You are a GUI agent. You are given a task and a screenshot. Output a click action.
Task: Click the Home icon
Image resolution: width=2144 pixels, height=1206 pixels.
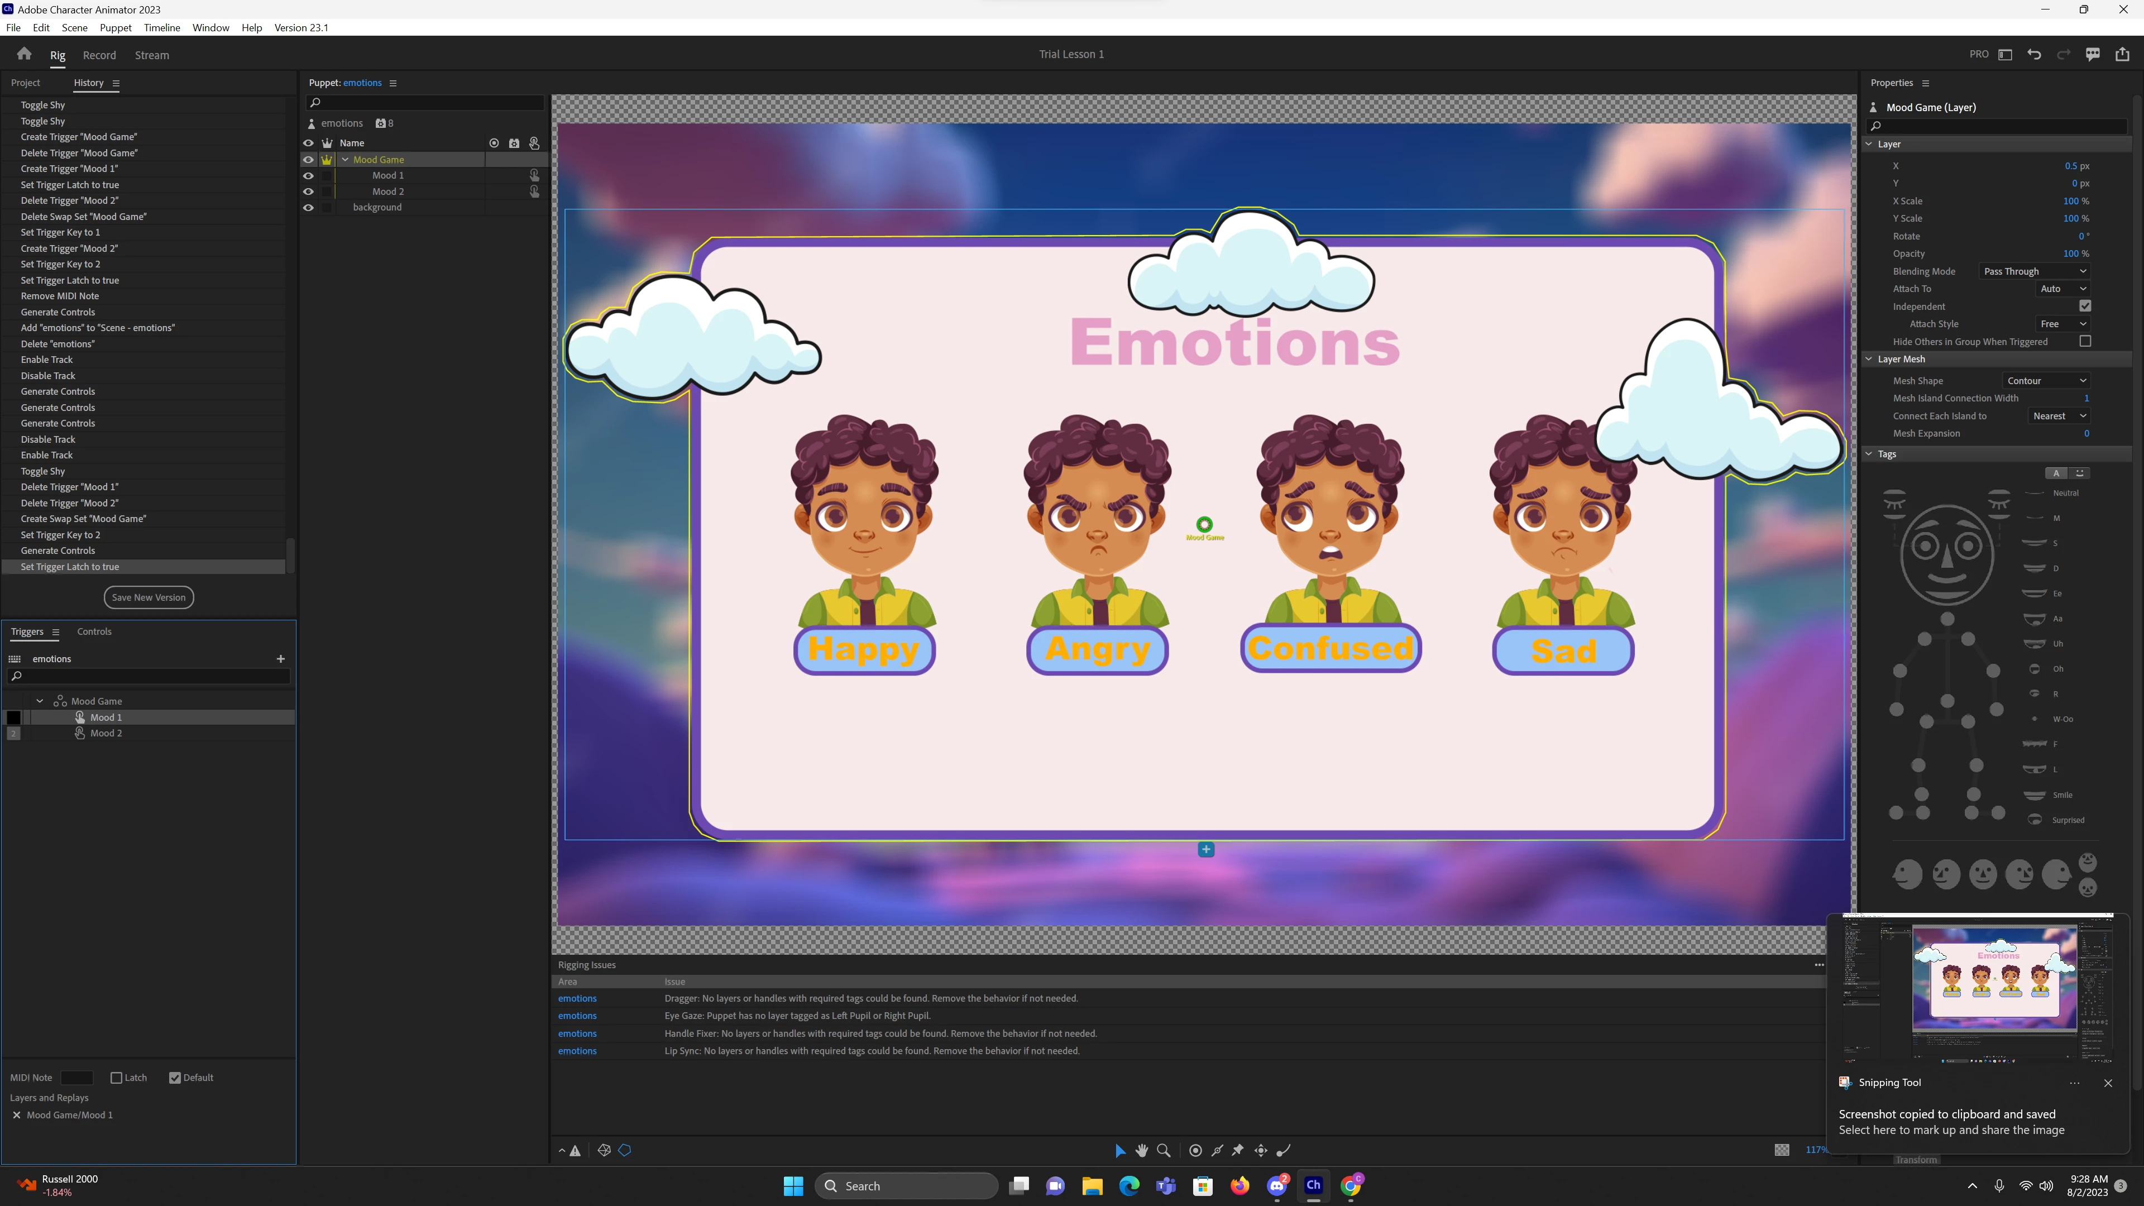(x=24, y=54)
